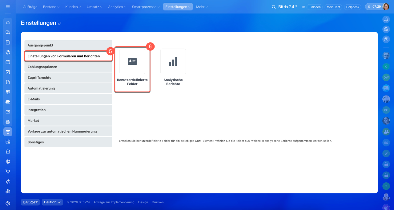
Task: Select Einstellungen von Formularen und Berichten tab
Action: point(68,56)
